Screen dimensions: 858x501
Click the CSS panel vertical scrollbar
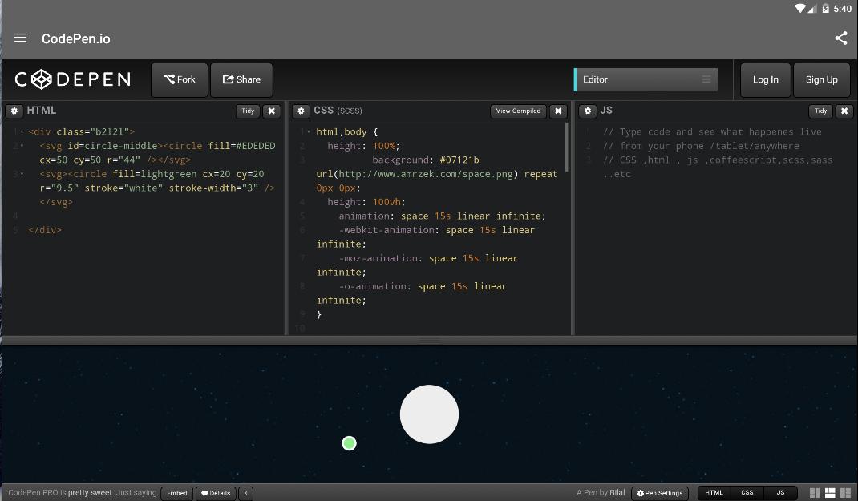coord(566,147)
